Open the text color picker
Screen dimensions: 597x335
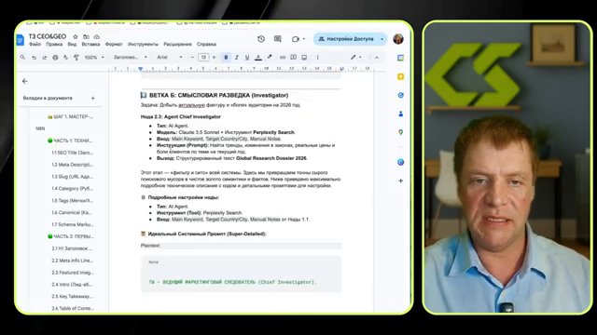click(258, 58)
